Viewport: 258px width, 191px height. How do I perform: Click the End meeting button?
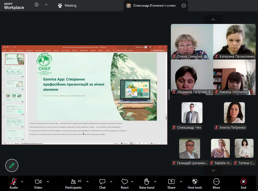244,182
